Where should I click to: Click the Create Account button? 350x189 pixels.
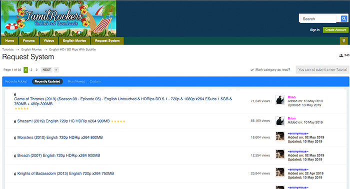[x=335, y=30]
